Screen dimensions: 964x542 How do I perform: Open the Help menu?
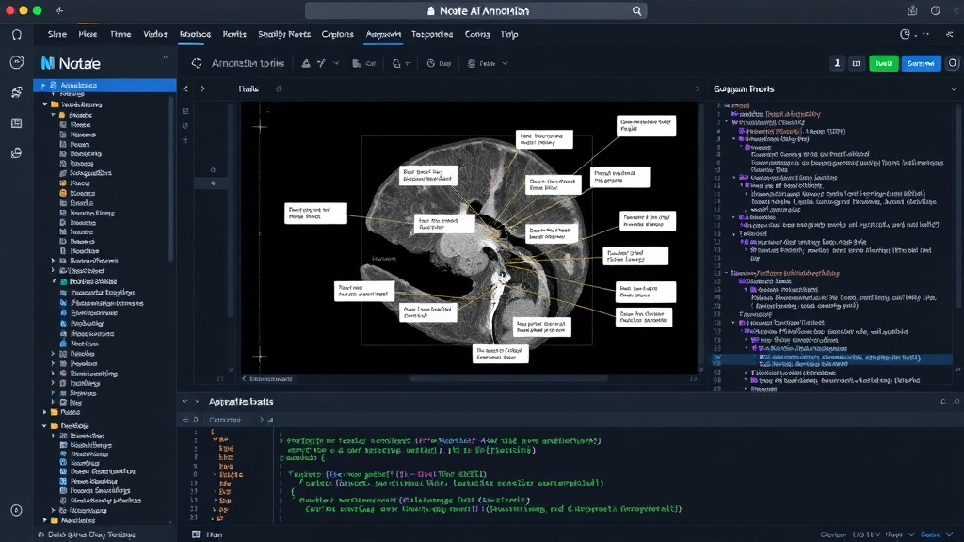click(509, 35)
